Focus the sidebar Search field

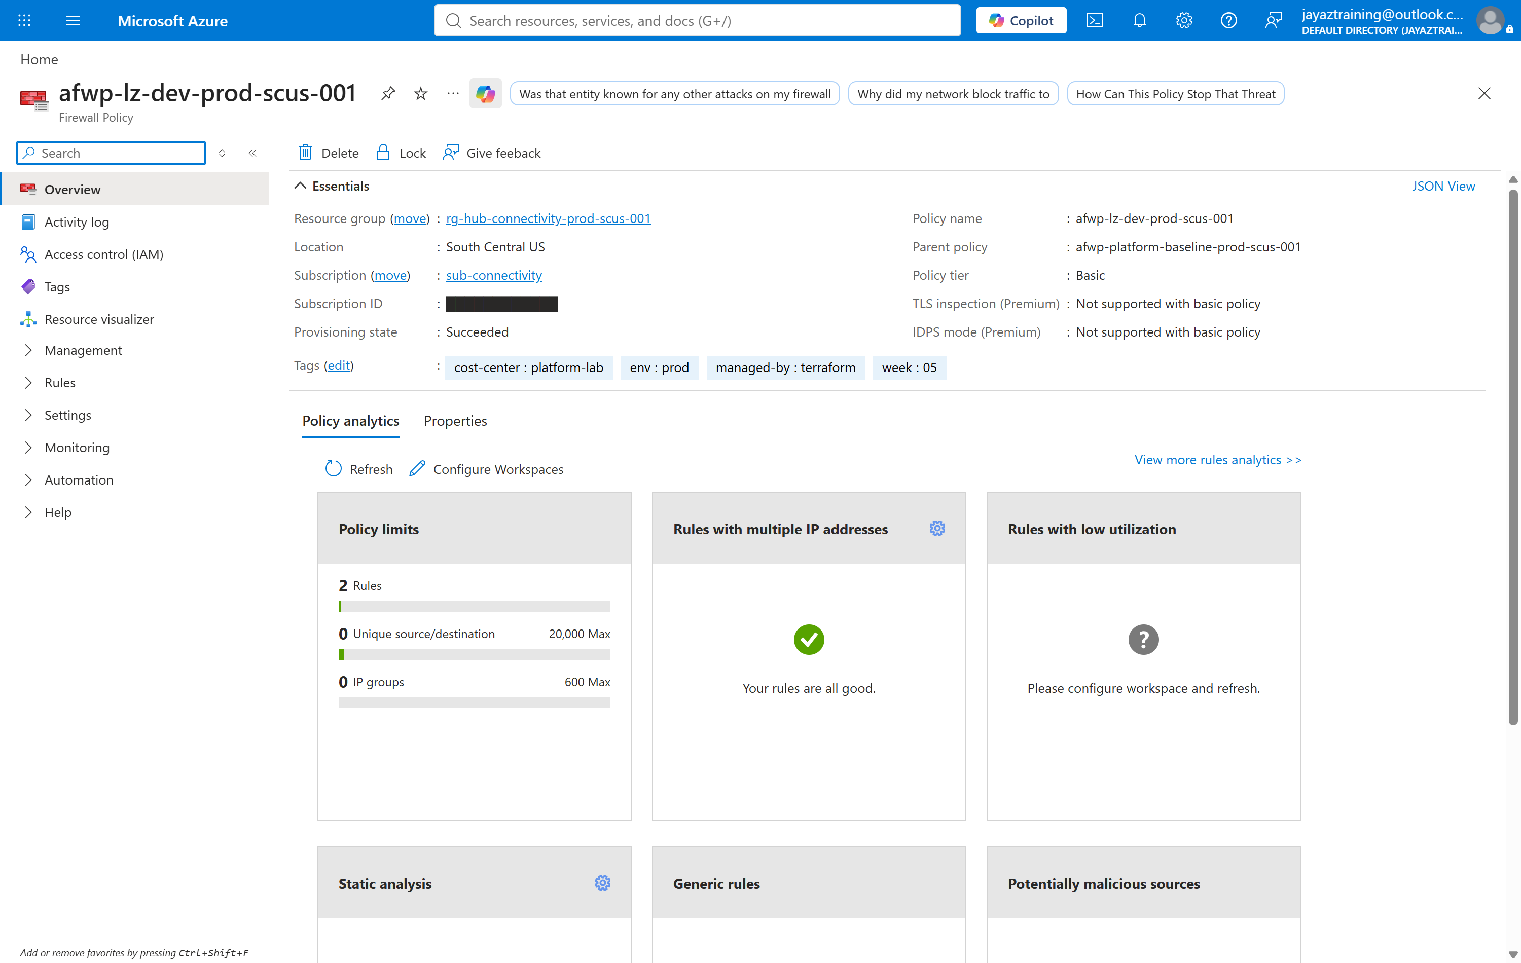[111, 153]
